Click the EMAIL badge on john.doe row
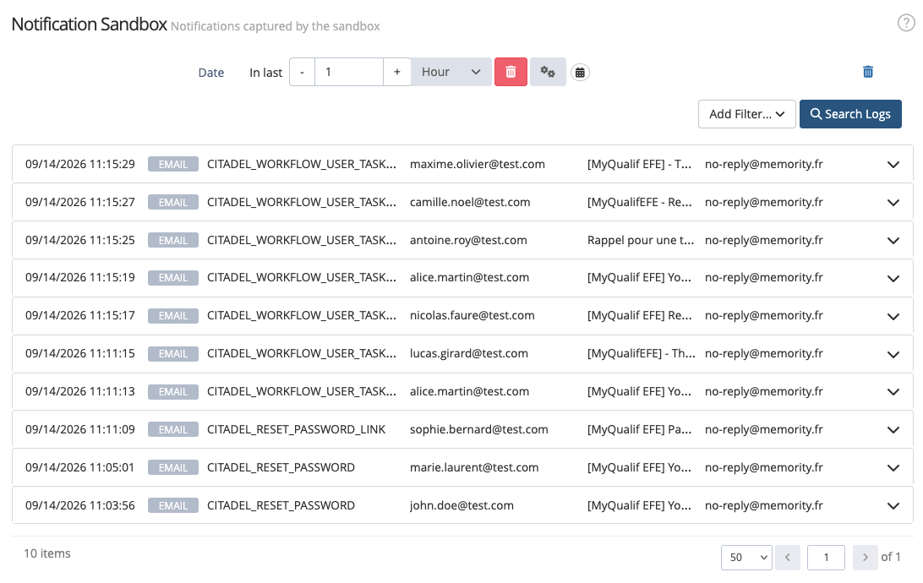The height and width of the screenshot is (583, 923). (173, 505)
